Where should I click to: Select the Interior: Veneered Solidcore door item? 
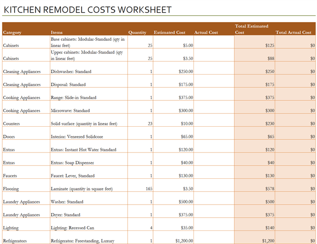coord(77,137)
